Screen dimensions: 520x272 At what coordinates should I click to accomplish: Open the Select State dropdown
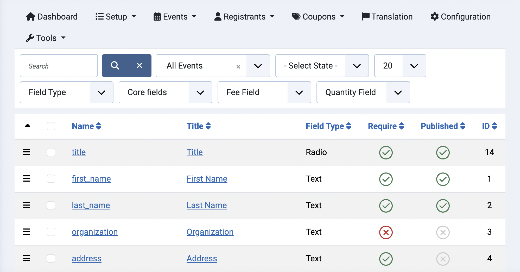tap(322, 66)
